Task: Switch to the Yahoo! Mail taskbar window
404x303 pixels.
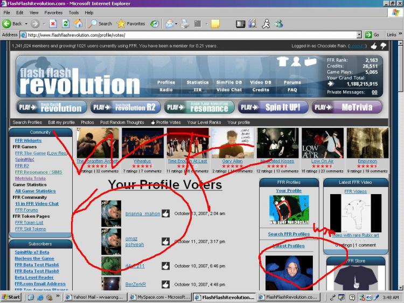Action: click(x=95, y=297)
